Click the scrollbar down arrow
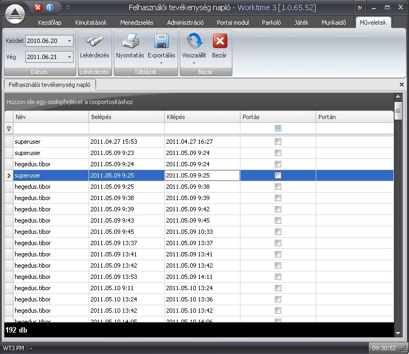The height and width of the screenshot is (354, 409). (398, 333)
